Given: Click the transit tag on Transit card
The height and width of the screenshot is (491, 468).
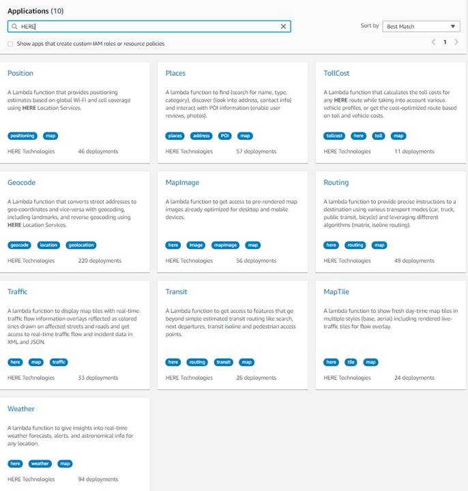Looking at the screenshot, I should pos(224,362).
